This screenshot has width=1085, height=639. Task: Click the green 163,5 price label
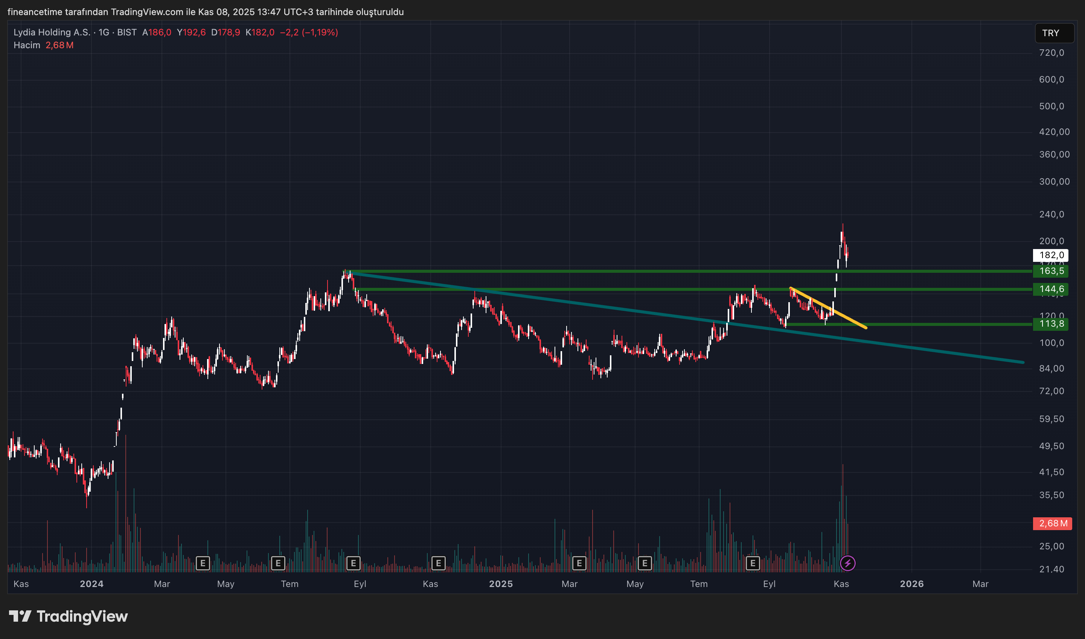(x=1051, y=271)
